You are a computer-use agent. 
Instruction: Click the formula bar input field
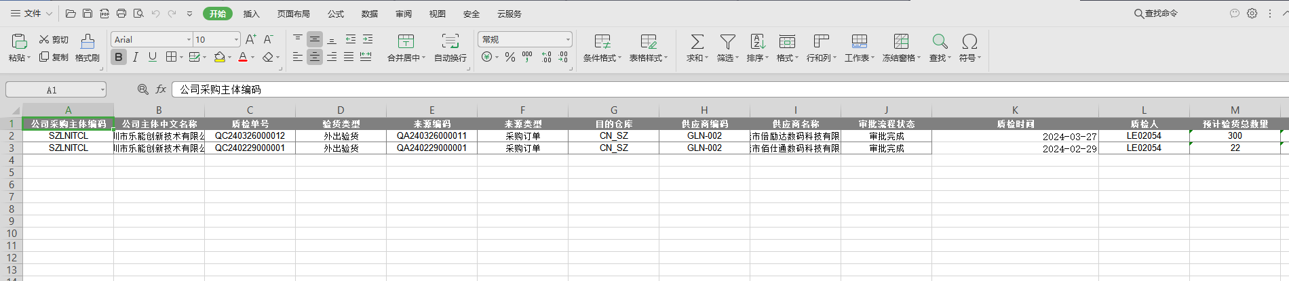(730, 89)
